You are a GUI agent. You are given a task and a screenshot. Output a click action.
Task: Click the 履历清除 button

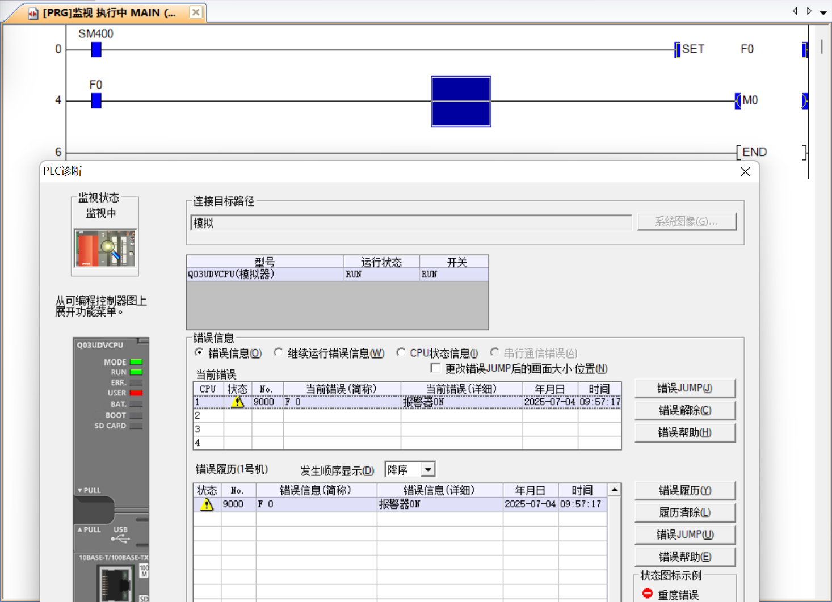pyautogui.click(x=684, y=512)
